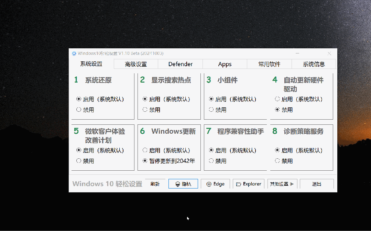This screenshot has height=231, width=371.
Task: Select 启用 under 小组件
Action: tap(233, 99)
